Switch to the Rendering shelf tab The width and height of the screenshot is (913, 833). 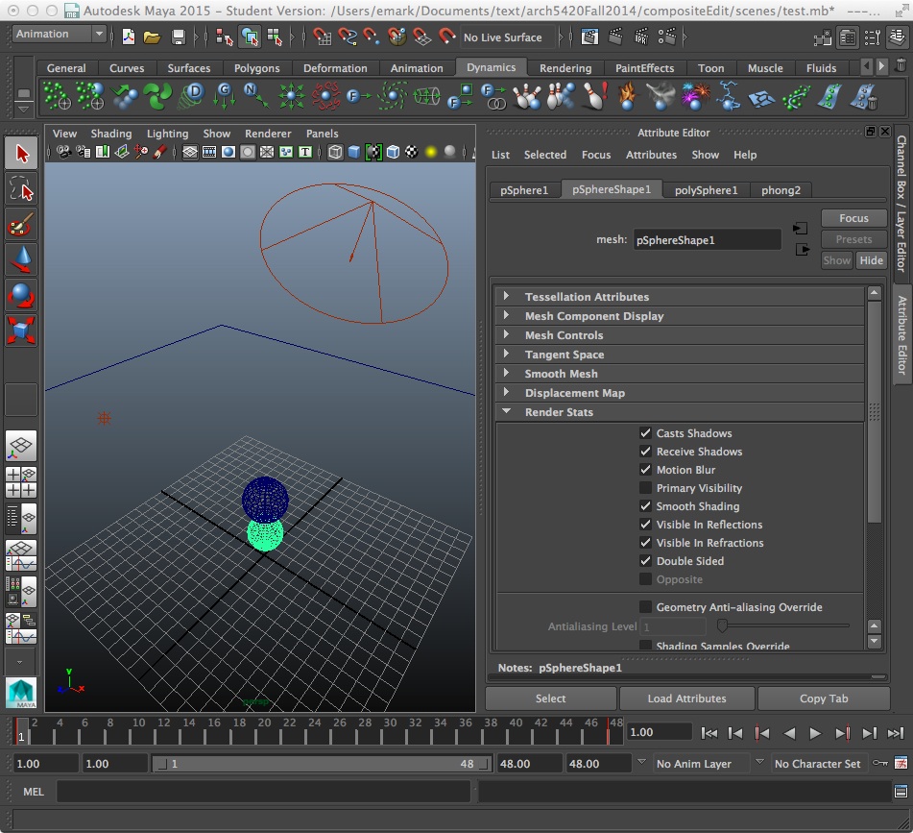coord(565,68)
